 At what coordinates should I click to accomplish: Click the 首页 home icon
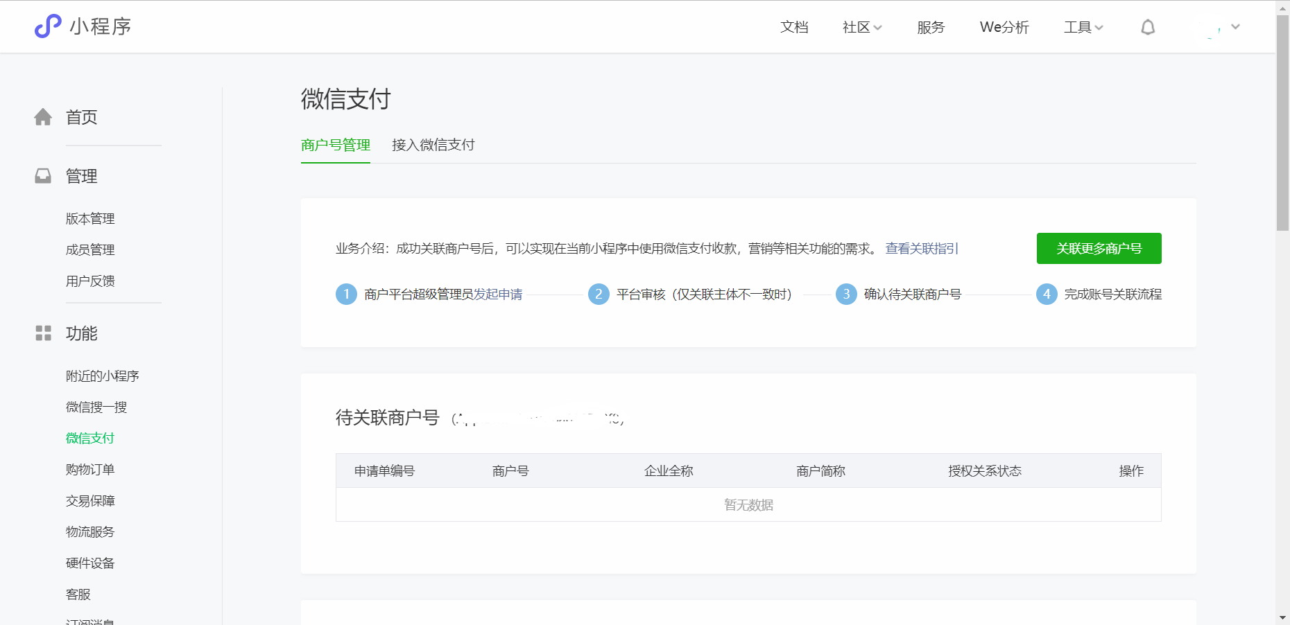click(43, 117)
